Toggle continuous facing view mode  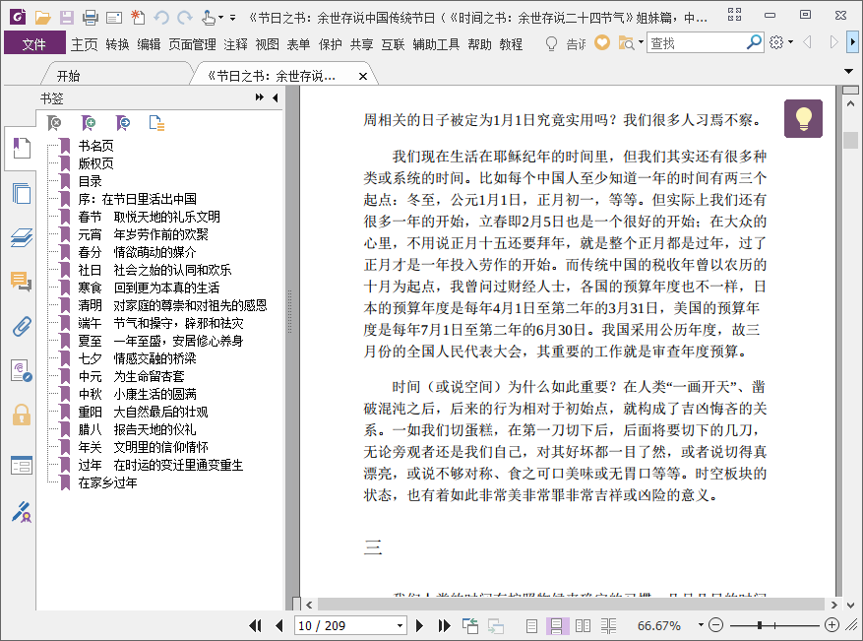pyautogui.click(x=609, y=625)
